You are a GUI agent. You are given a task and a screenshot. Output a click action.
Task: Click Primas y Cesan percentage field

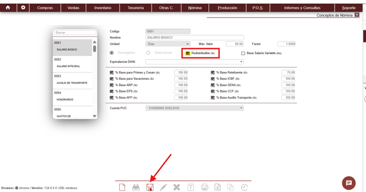(x=181, y=72)
